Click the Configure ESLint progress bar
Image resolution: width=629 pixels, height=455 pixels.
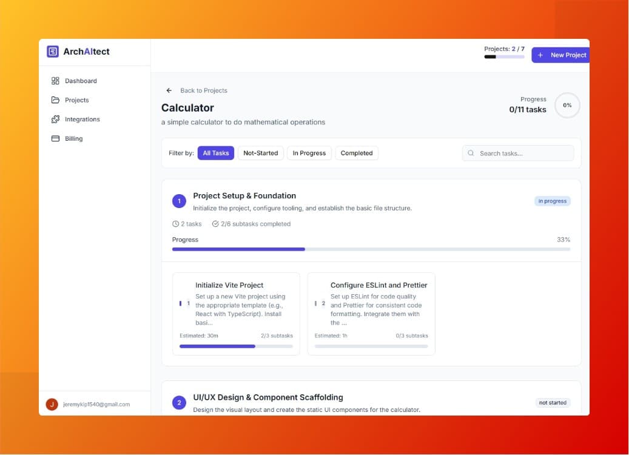click(x=371, y=346)
